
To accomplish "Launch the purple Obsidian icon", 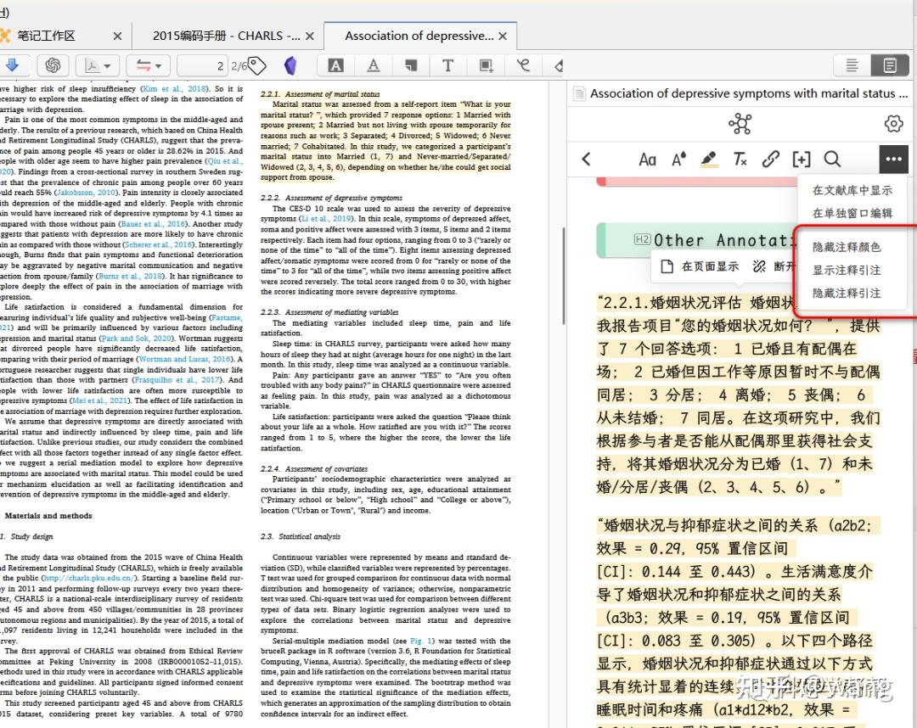I will coord(291,65).
